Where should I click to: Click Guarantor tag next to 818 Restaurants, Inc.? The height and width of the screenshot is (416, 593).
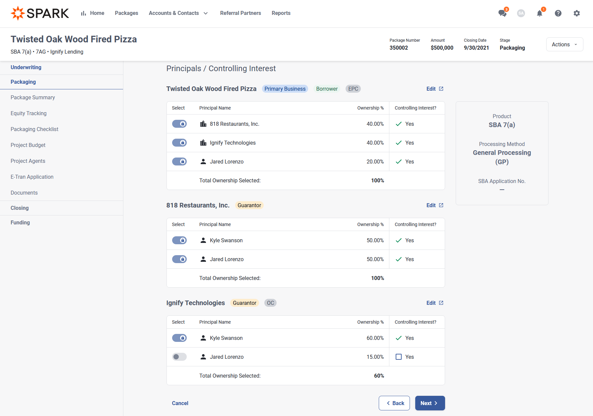[x=249, y=205]
